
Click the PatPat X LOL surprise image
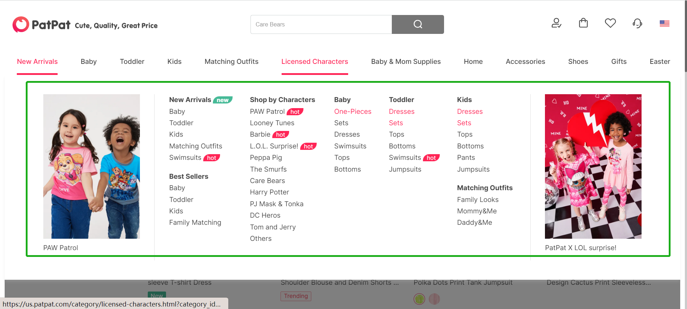coord(593,166)
